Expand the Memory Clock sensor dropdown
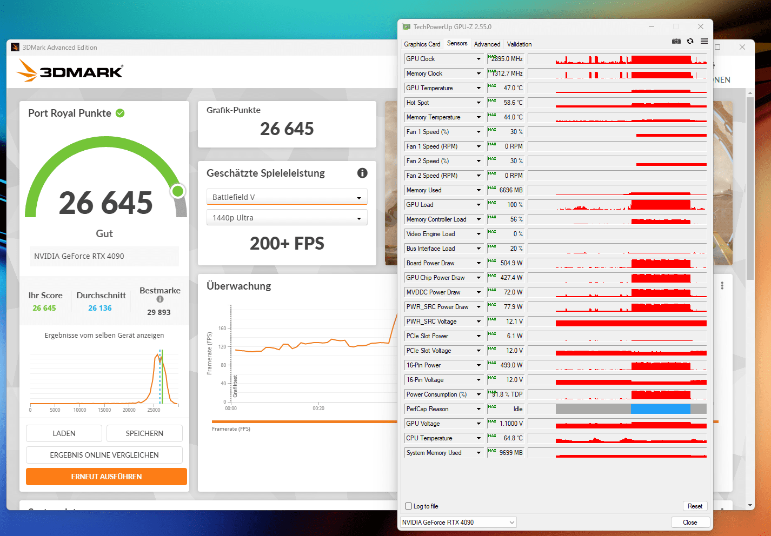This screenshot has width=771, height=536. [478, 73]
